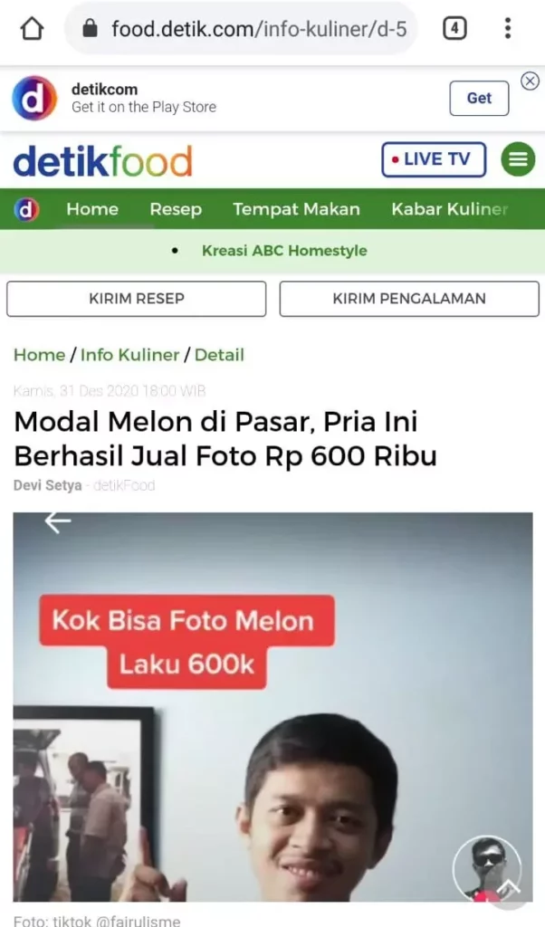The image size is (545, 927).
Task: Tap the Get app button
Action: (x=479, y=98)
